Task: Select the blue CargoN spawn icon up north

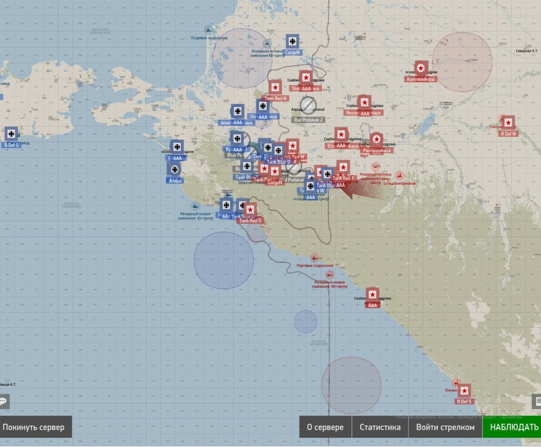Action: pos(293,42)
